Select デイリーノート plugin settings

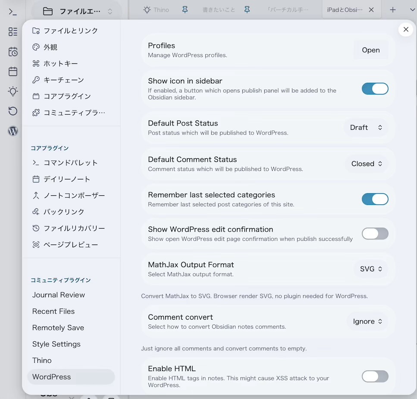pos(71,179)
